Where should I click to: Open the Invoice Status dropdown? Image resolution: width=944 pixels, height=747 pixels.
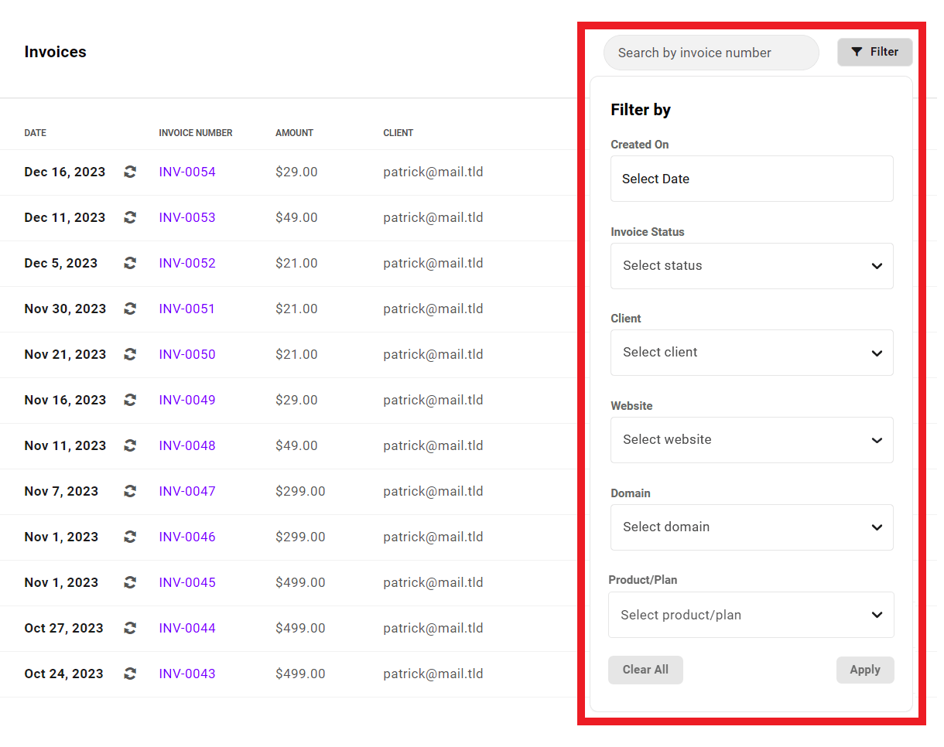pos(751,266)
